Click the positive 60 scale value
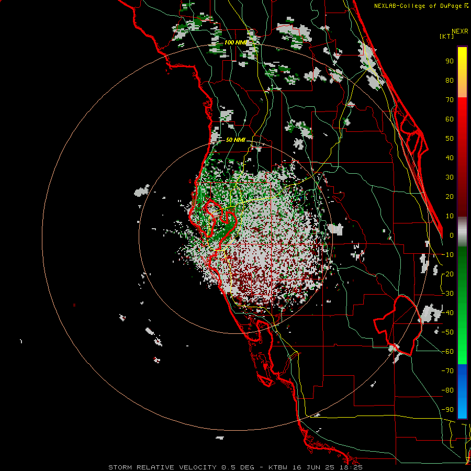Screen dimensions: 471x471 coord(450,119)
